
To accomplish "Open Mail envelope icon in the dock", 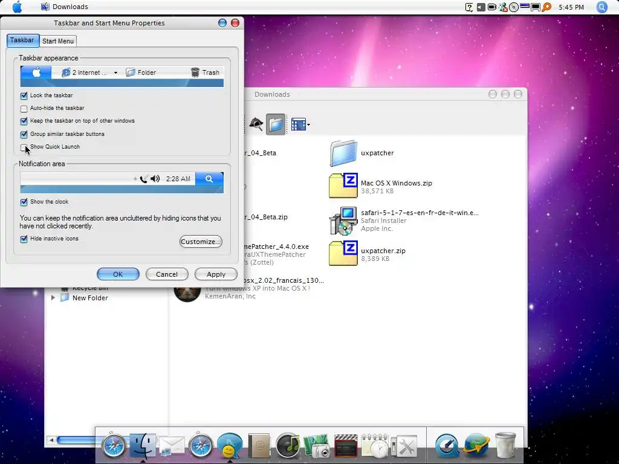I will pyautogui.click(x=171, y=446).
